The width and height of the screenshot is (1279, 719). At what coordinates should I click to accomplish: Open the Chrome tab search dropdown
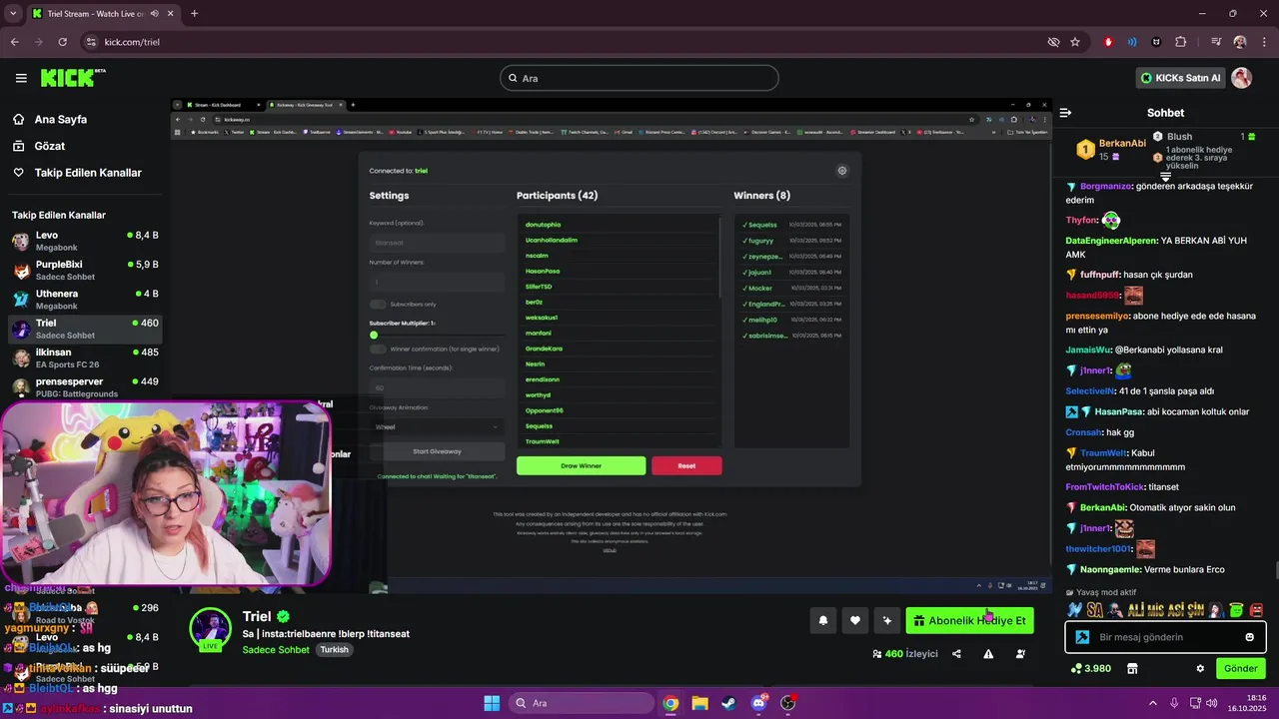click(12, 14)
